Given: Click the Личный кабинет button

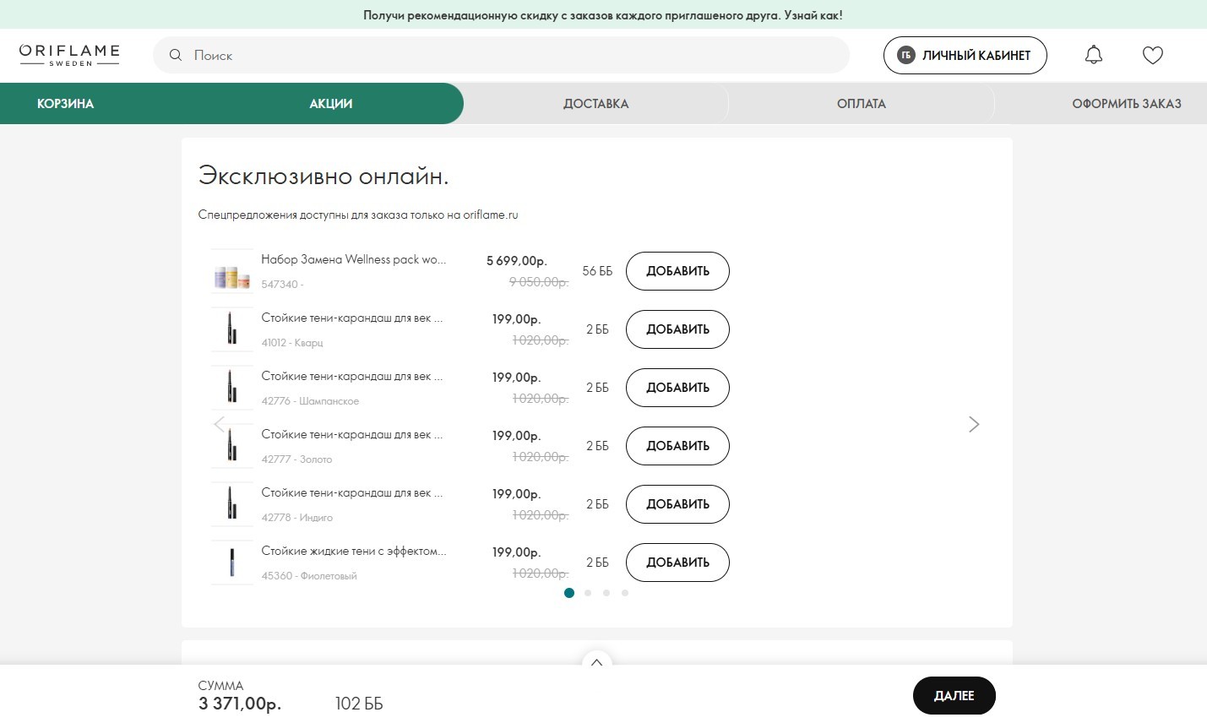Looking at the screenshot, I should (x=965, y=55).
